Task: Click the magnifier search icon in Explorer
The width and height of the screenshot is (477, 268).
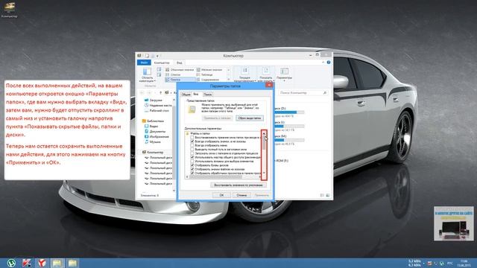Action: [325, 92]
